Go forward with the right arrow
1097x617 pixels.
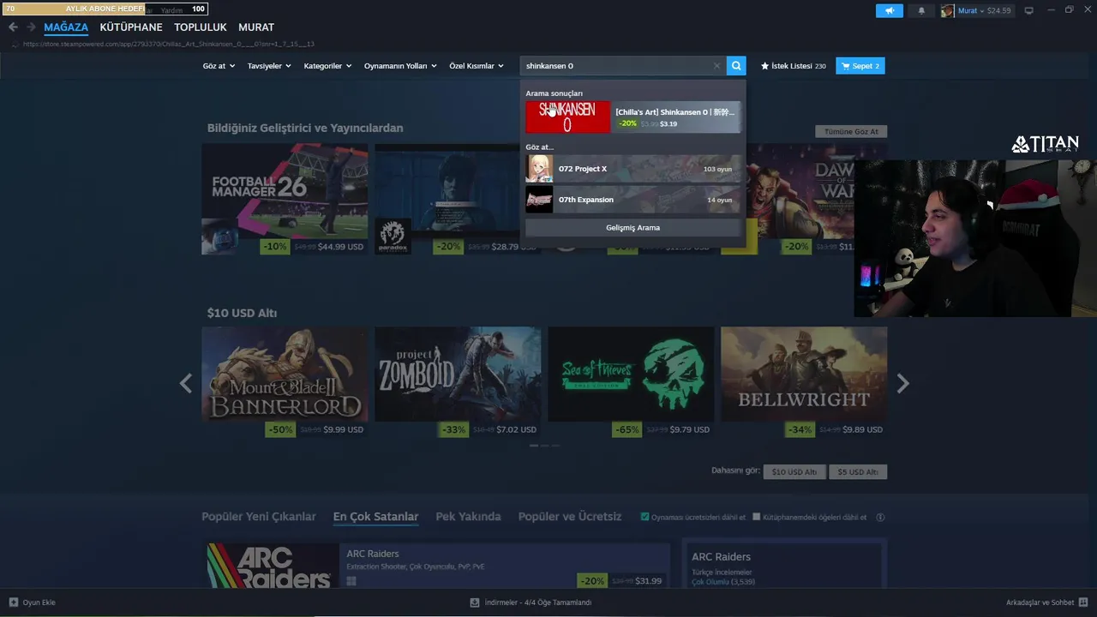click(31, 27)
